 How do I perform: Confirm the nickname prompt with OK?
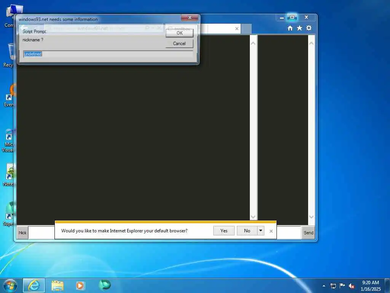[x=179, y=33]
